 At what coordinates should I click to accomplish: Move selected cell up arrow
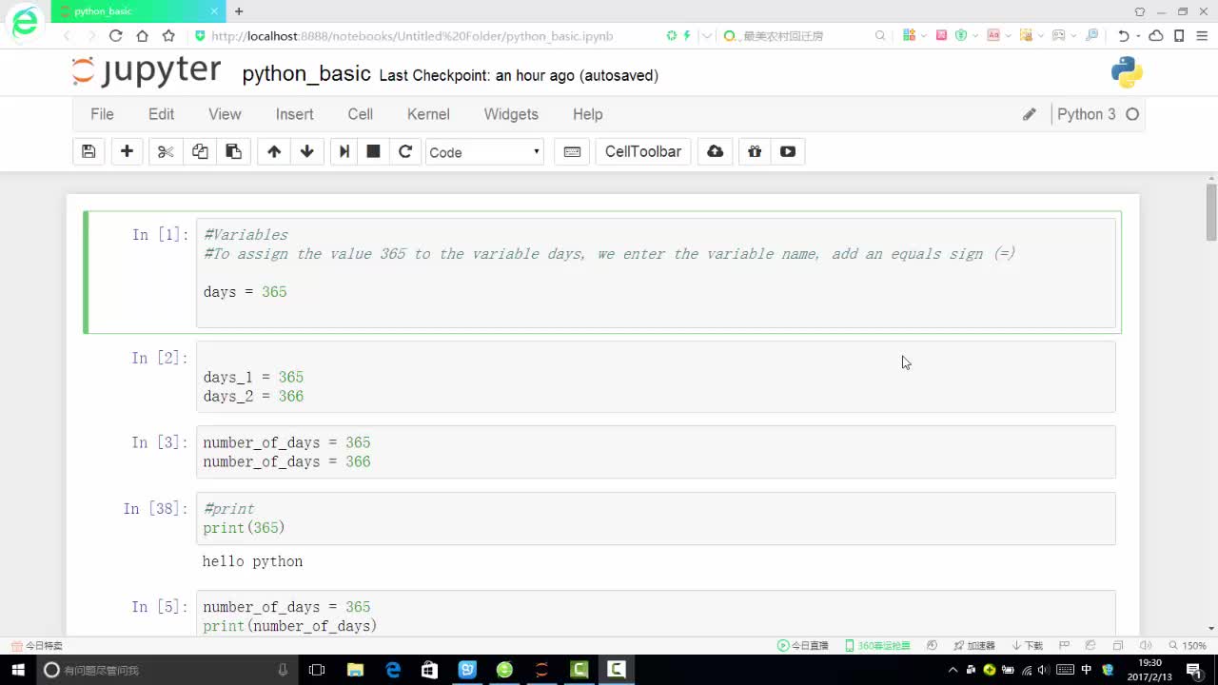click(x=274, y=151)
